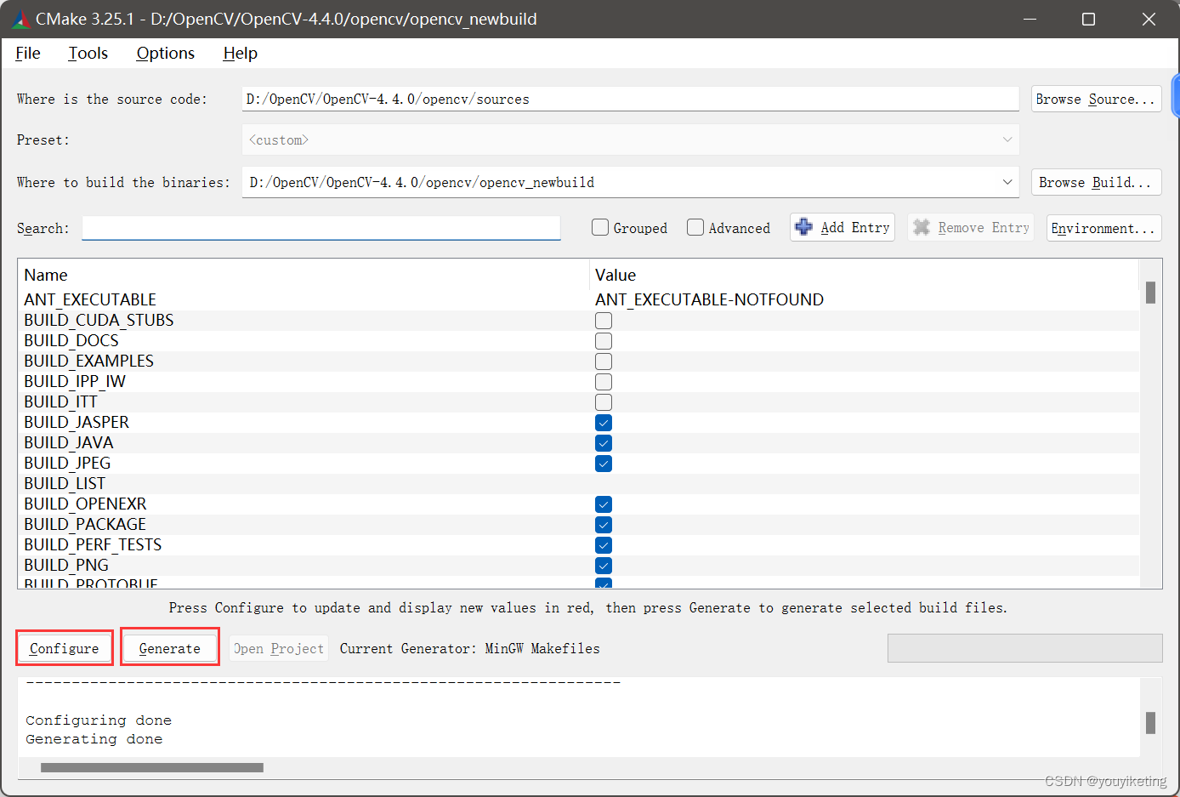
Task: Open the Tools menu
Action: [88, 53]
